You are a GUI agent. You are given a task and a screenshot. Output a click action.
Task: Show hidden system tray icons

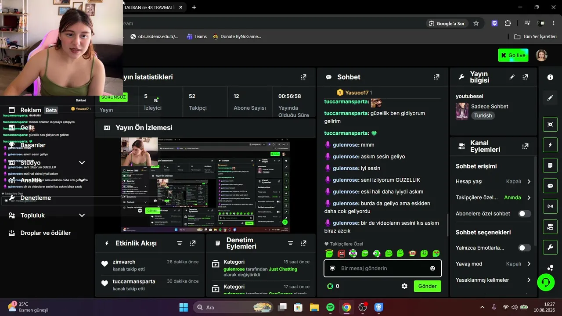pos(482,307)
